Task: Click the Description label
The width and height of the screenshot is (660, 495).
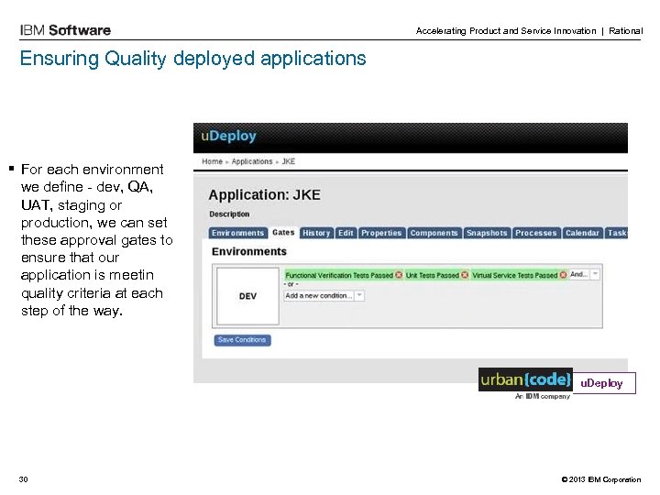Action: [229, 214]
